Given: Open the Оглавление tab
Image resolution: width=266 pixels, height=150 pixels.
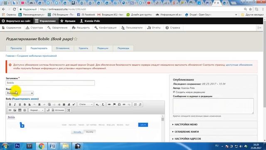Looking at the screenshot, I should [63, 48].
